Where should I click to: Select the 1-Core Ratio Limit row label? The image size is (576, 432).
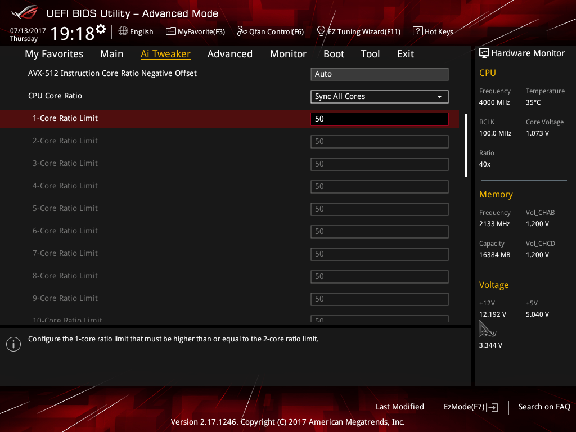point(65,118)
